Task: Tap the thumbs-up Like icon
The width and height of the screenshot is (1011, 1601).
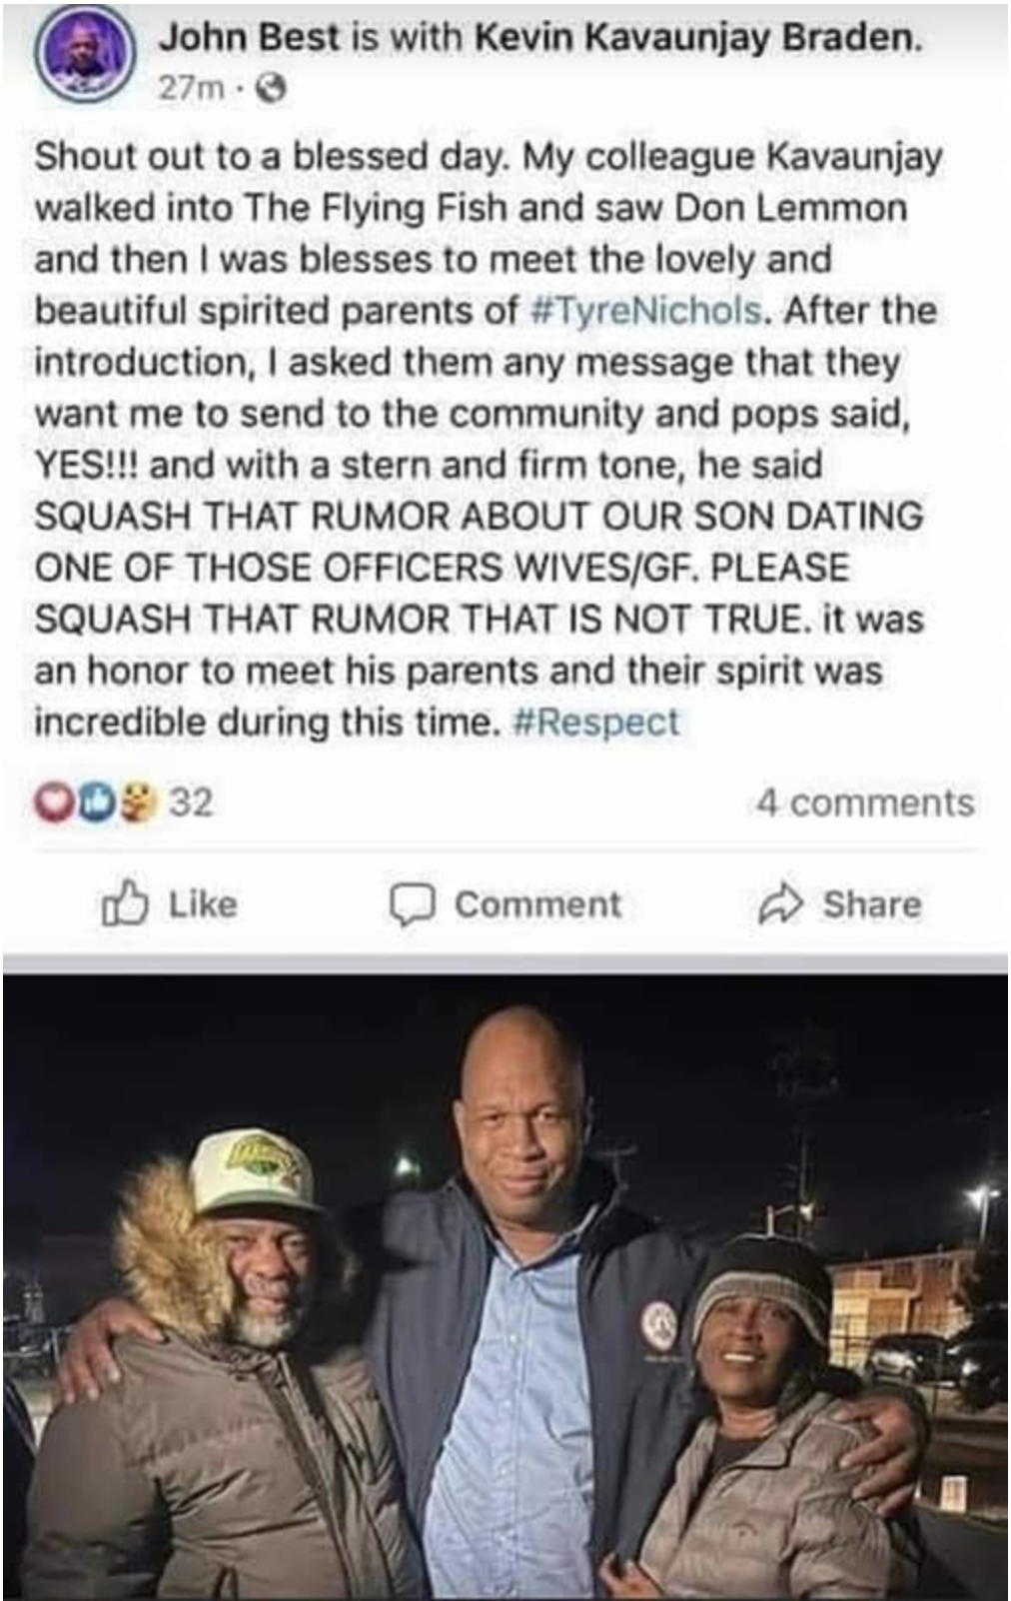Action: coord(125,904)
